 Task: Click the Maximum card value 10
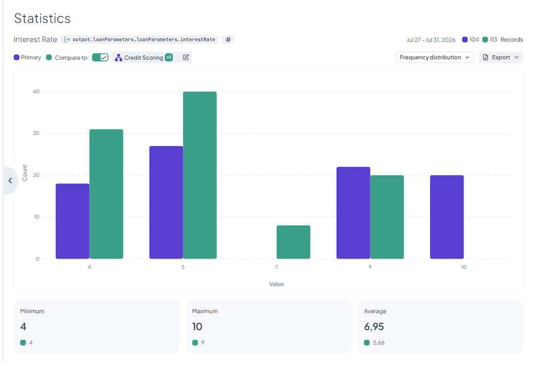[197, 327]
